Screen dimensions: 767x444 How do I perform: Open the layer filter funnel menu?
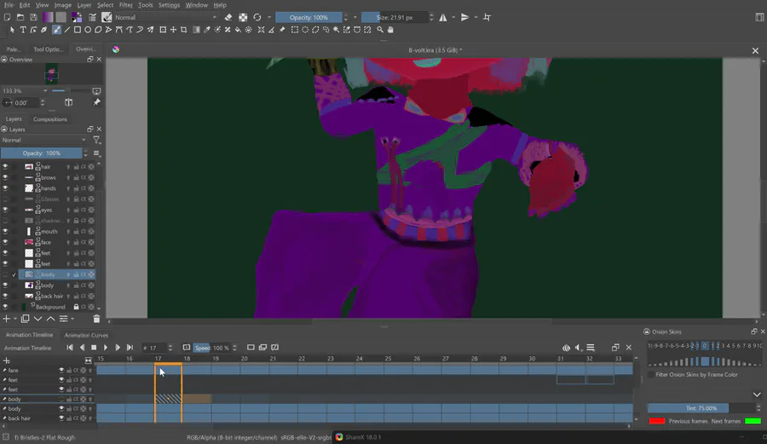(96, 141)
